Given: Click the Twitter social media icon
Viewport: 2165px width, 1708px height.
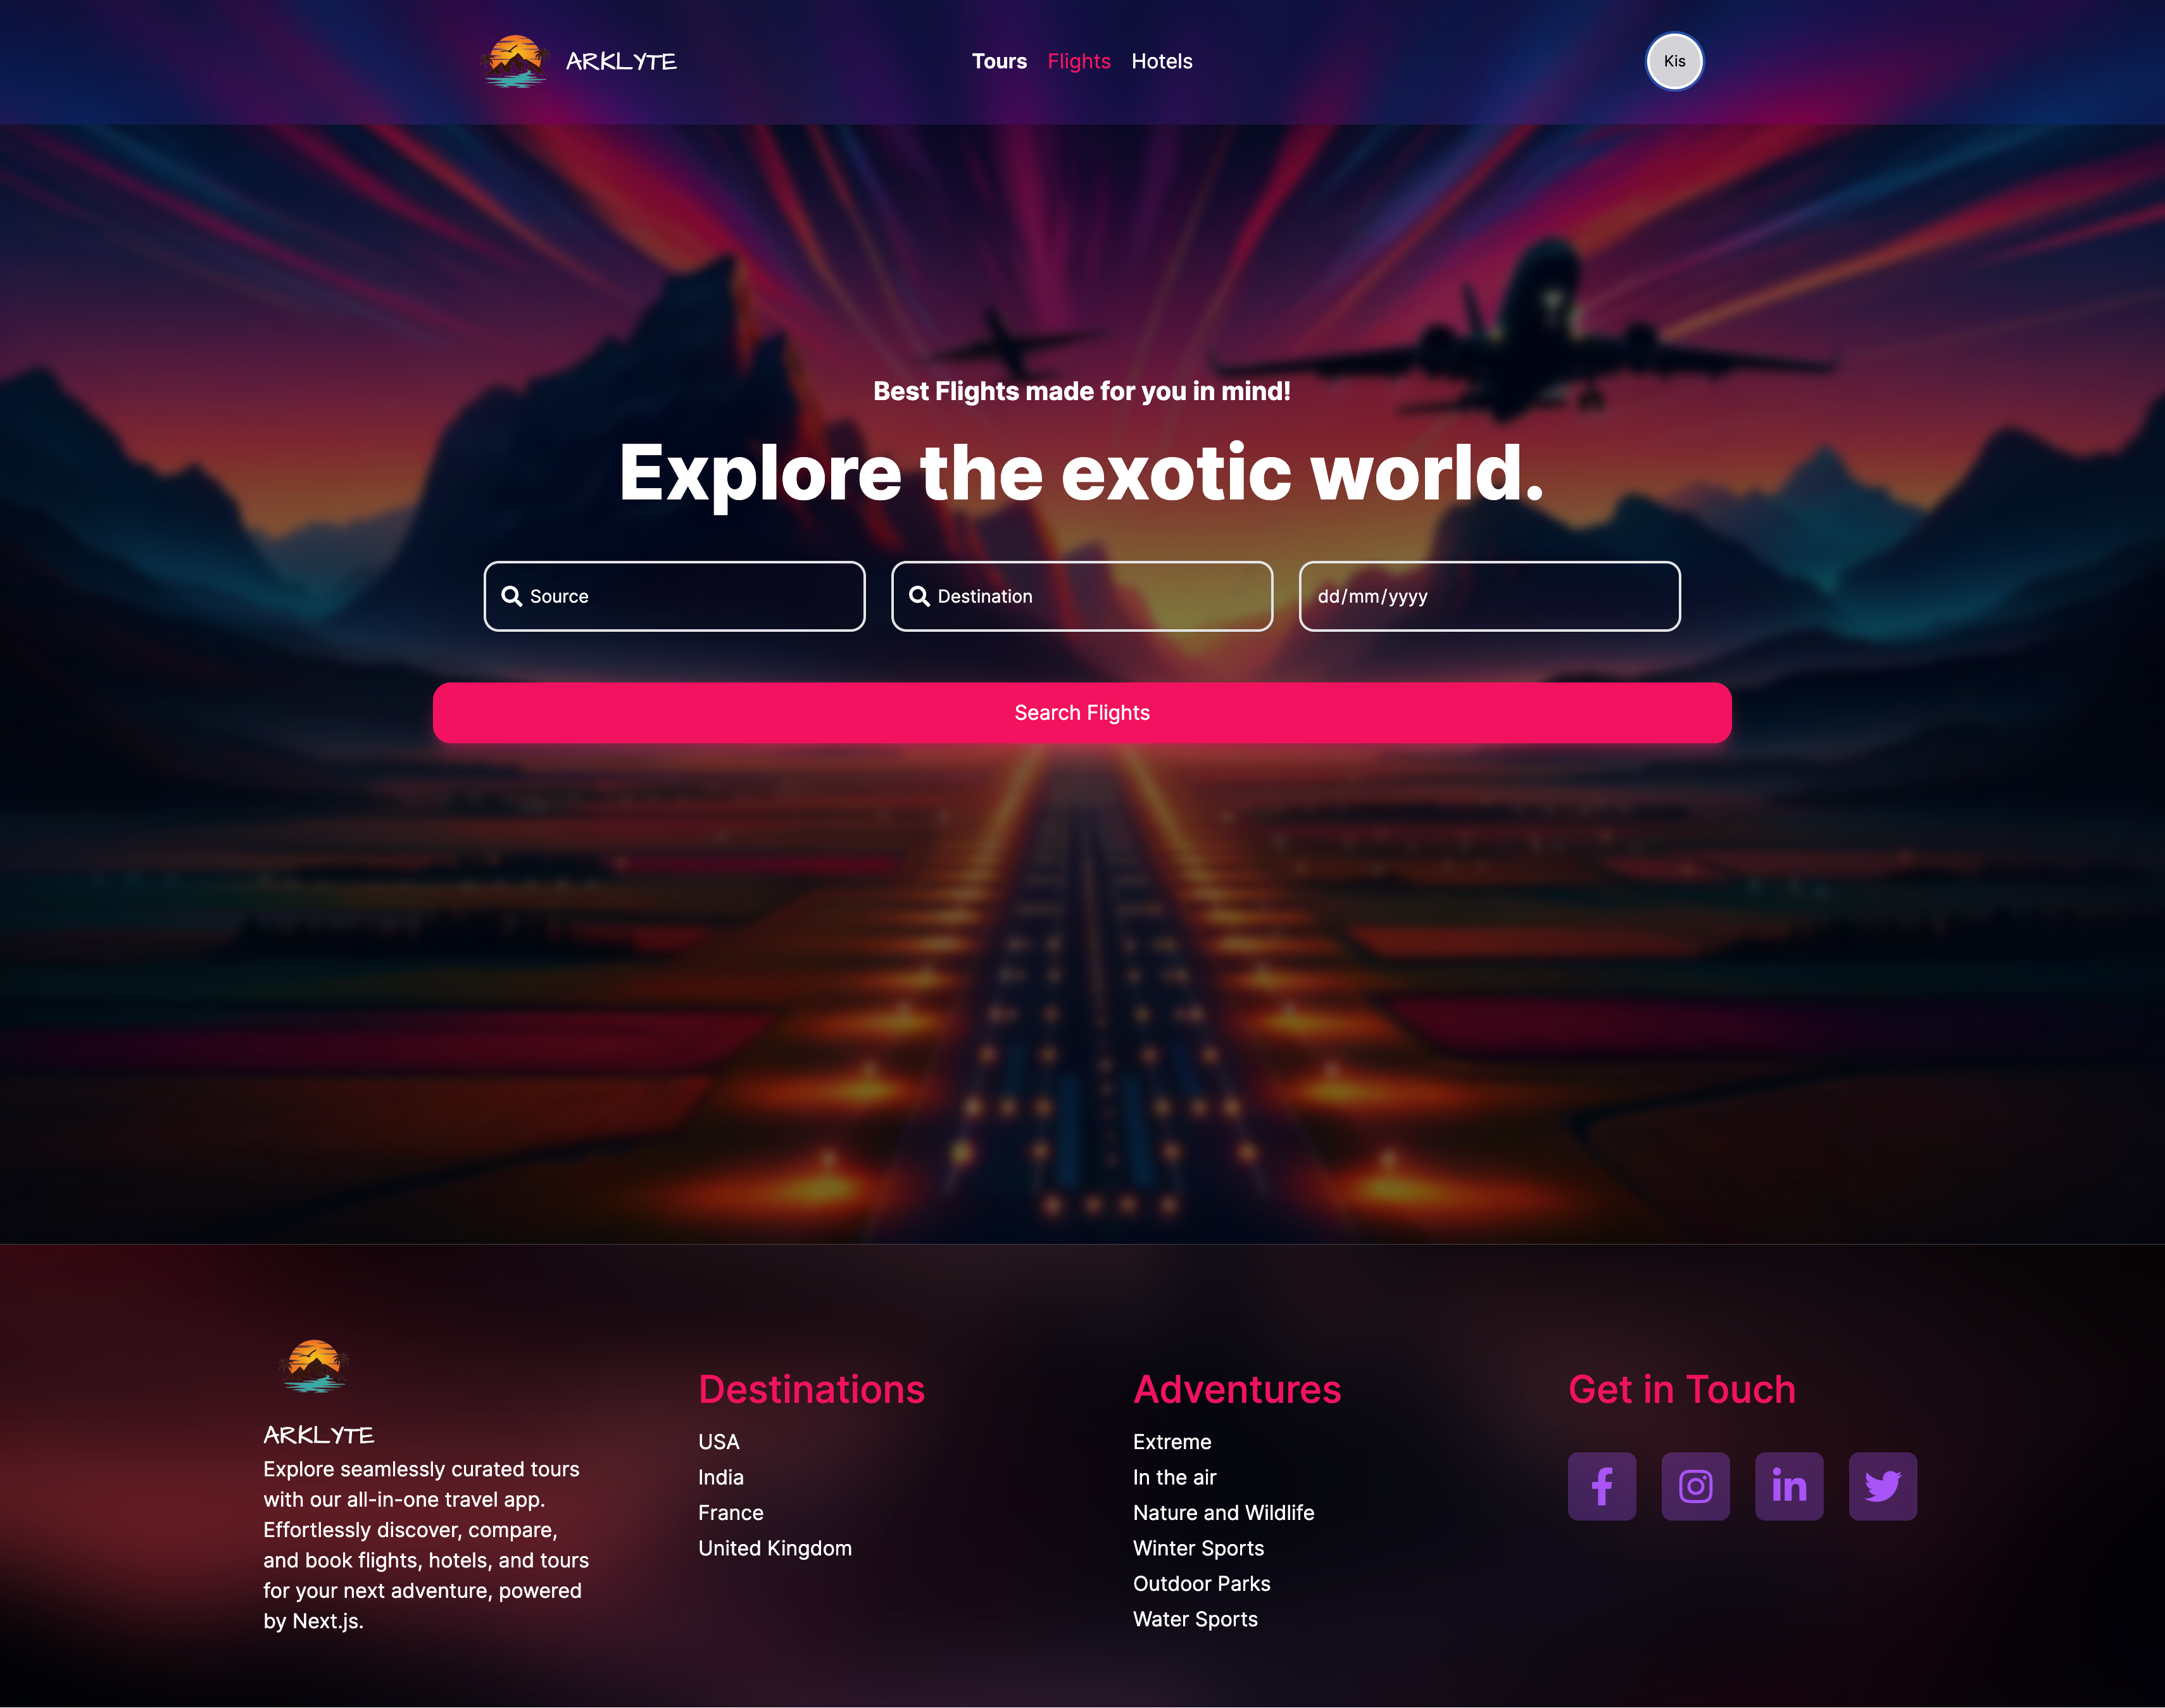Looking at the screenshot, I should 1882,1485.
